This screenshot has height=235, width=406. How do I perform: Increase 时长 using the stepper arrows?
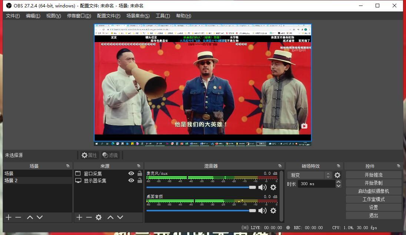click(338, 182)
